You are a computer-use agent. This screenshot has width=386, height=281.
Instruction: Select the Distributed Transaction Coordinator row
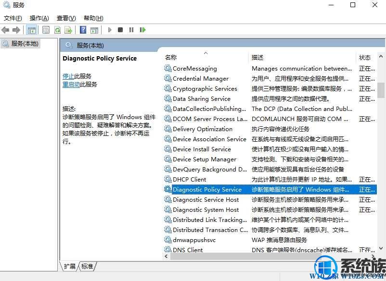tap(270, 230)
